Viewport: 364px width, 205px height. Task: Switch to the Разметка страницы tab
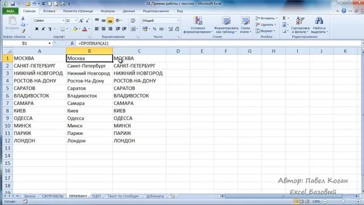click(x=78, y=11)
